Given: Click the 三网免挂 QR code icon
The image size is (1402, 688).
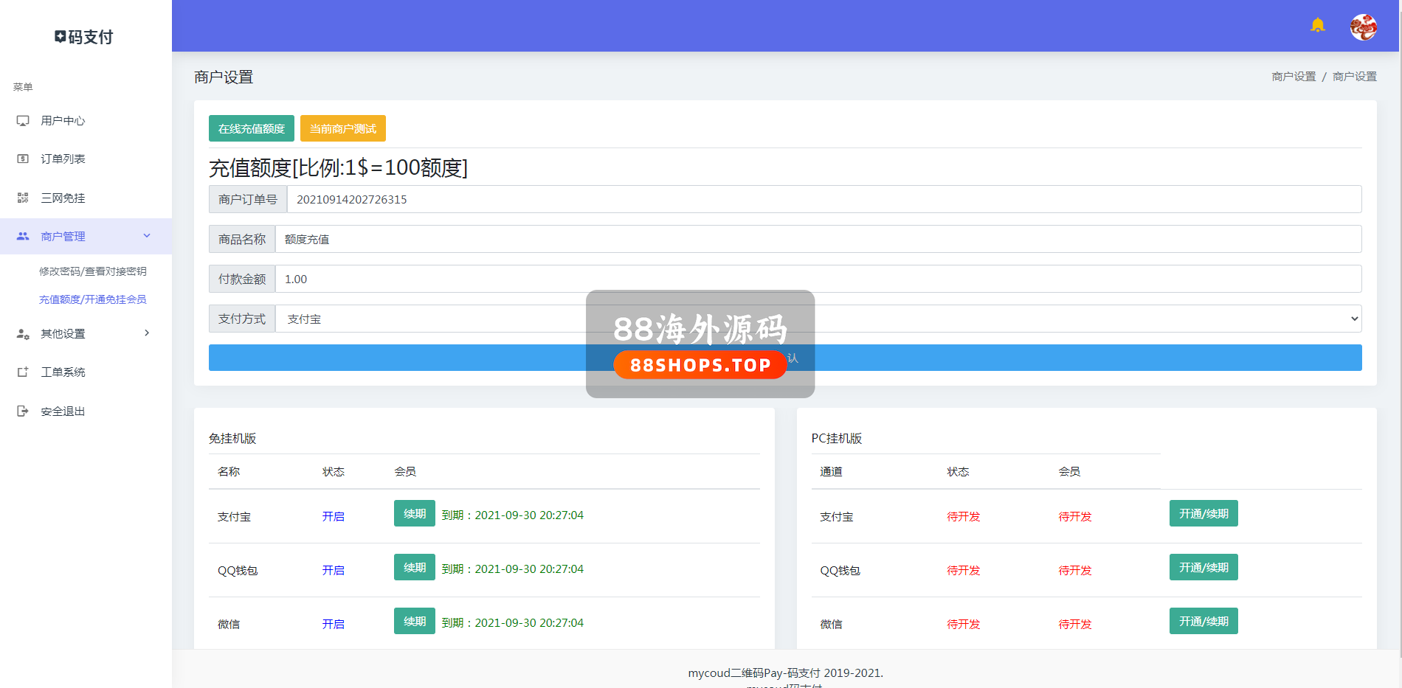Looking at the screenshot, I should tap(23, 198).
